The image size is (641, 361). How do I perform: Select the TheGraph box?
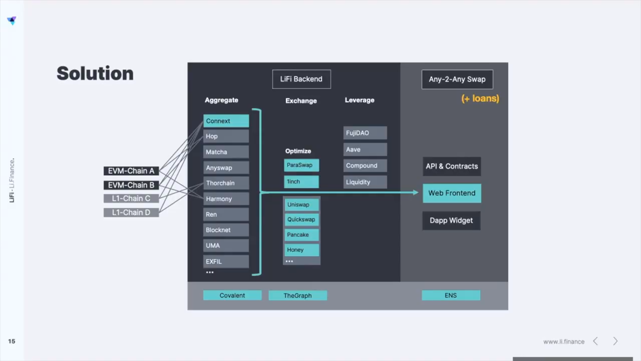298,295
